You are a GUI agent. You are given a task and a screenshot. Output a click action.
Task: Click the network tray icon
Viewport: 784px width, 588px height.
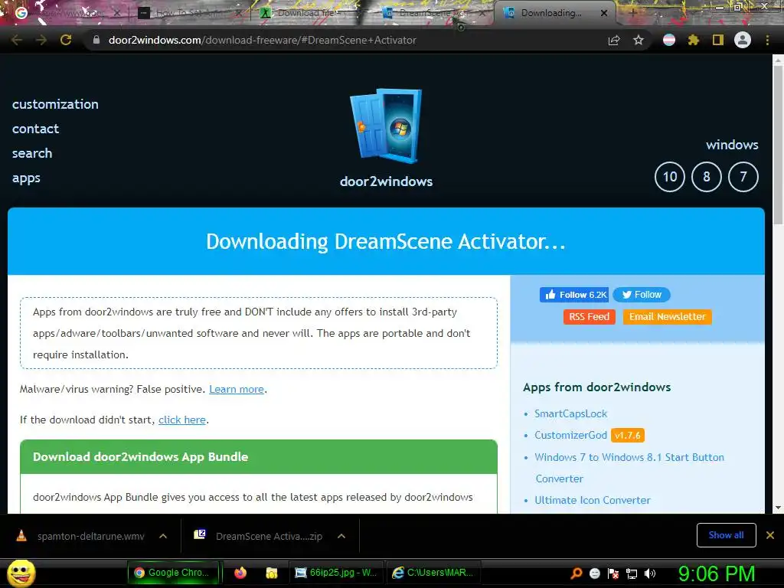click(x=632, y=573)
